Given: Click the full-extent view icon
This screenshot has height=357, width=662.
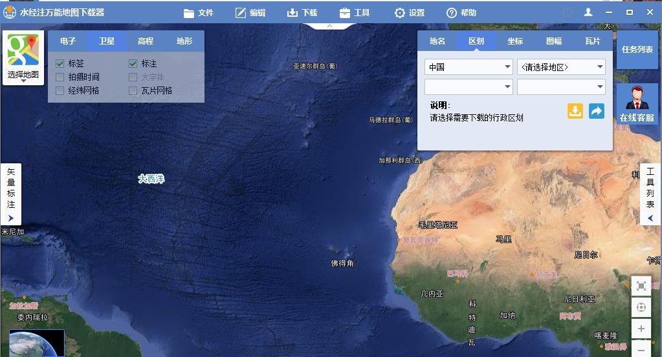Looking at the screenshot, I should 641,286.
